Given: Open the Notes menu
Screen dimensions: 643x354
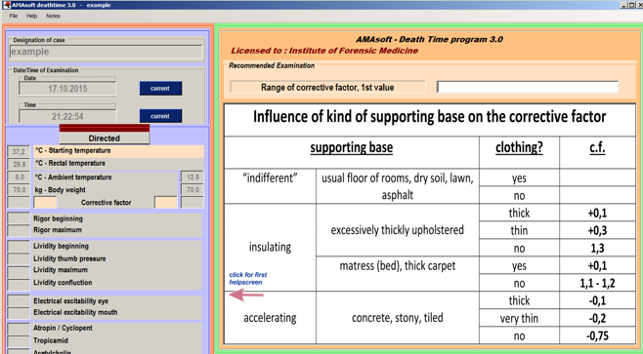Looking at the screenshot, I should (x=53, y=16).
